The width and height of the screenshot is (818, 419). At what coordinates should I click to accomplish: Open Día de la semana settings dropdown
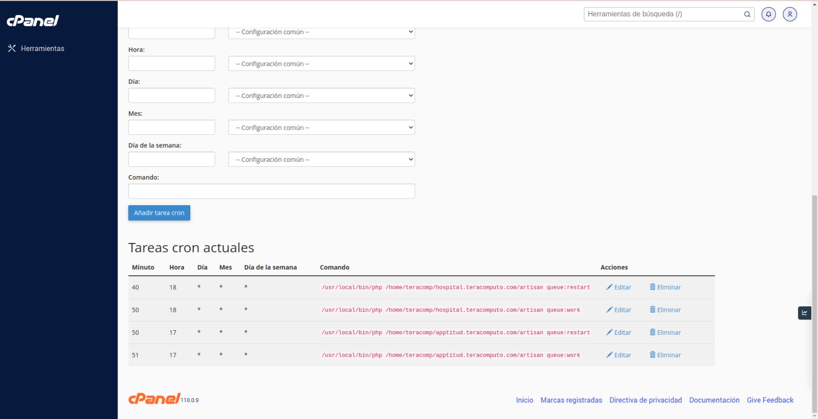[321, 160]
